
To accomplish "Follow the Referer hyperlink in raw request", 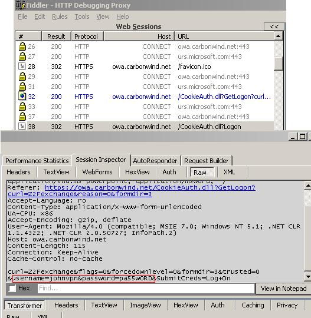I will click(132, 191).
